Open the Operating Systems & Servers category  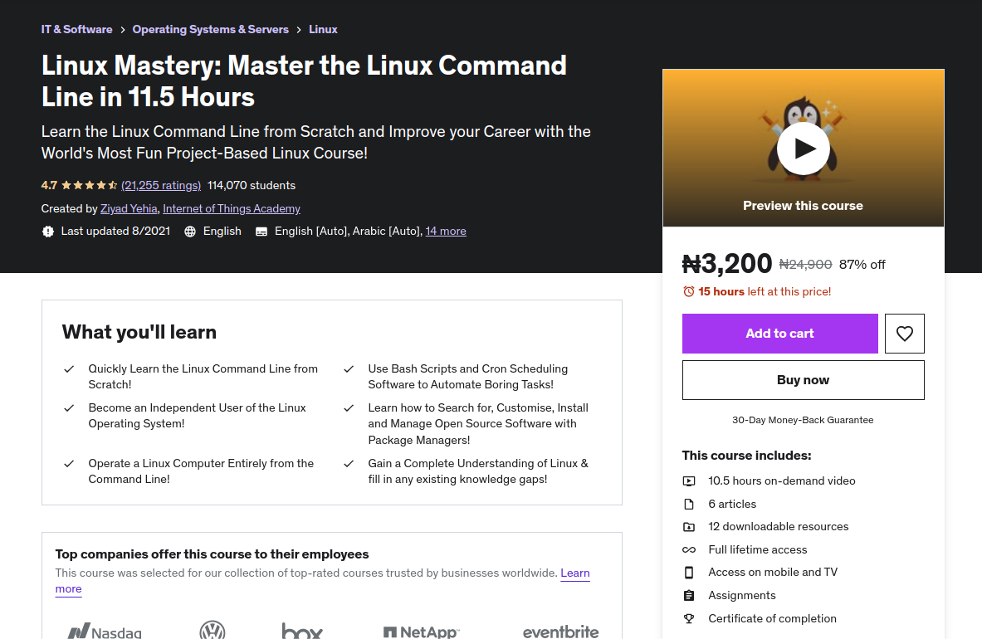coord(210,29)
